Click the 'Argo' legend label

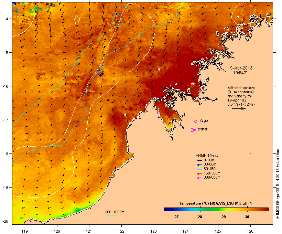204,120
